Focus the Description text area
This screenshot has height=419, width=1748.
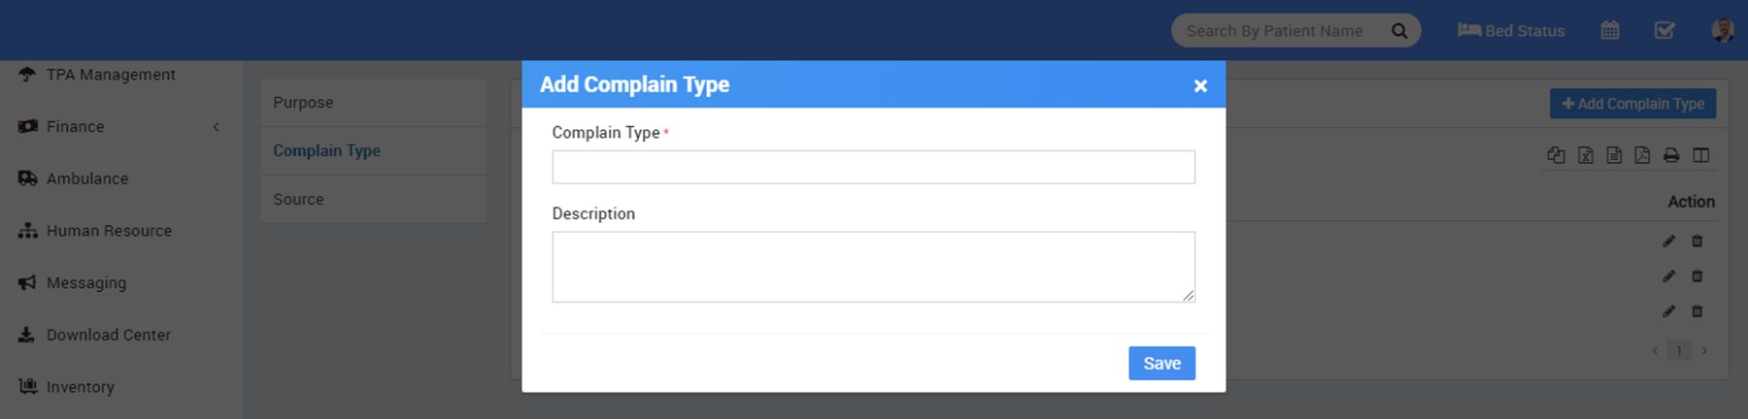[873, 267]
